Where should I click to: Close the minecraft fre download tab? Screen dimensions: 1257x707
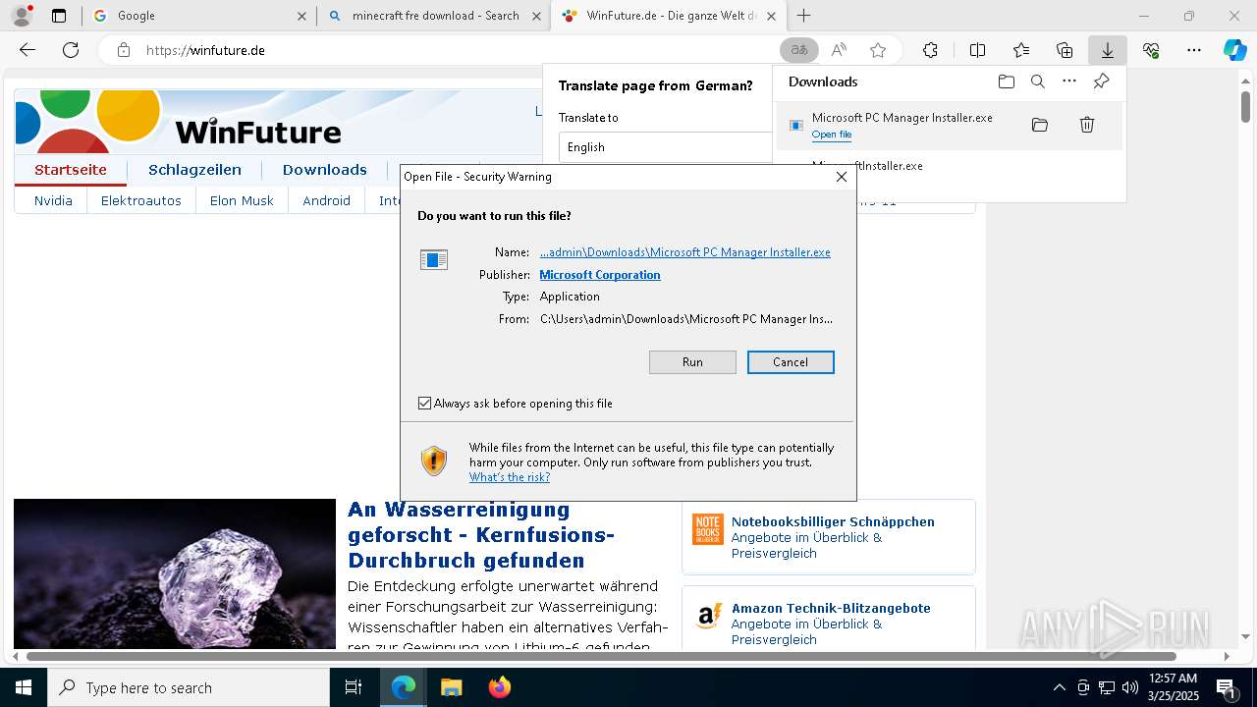[x=536, y=16]
